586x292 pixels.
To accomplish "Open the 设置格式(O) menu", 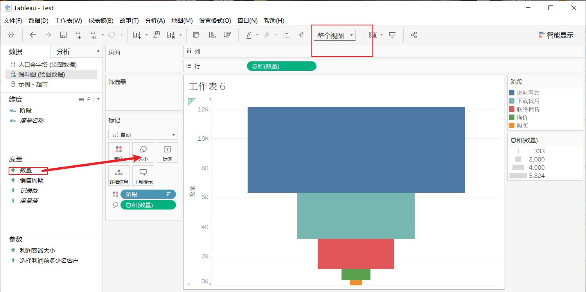I will 215,20.
